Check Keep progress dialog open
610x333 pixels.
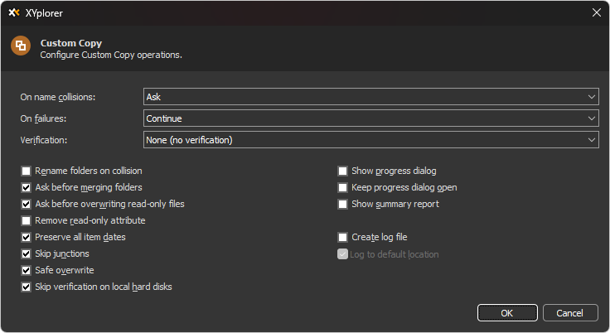343,187
